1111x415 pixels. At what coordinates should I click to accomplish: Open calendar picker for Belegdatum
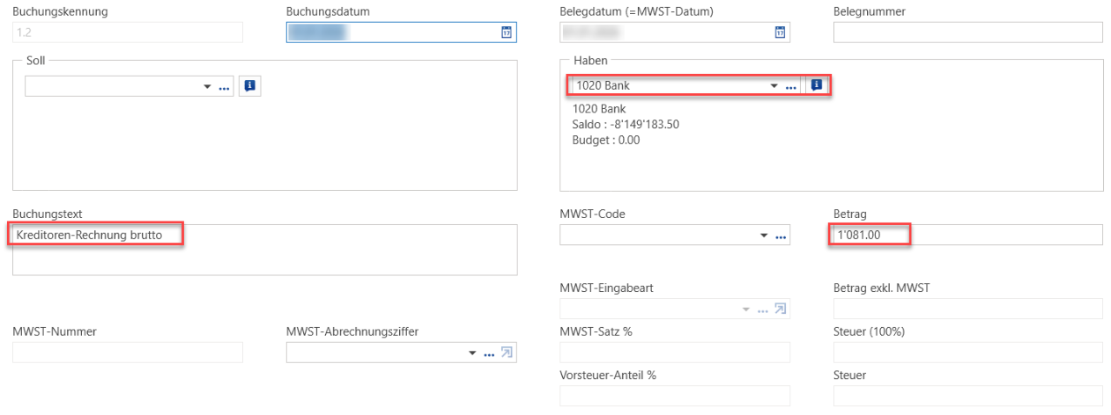[x=779, y=33]
